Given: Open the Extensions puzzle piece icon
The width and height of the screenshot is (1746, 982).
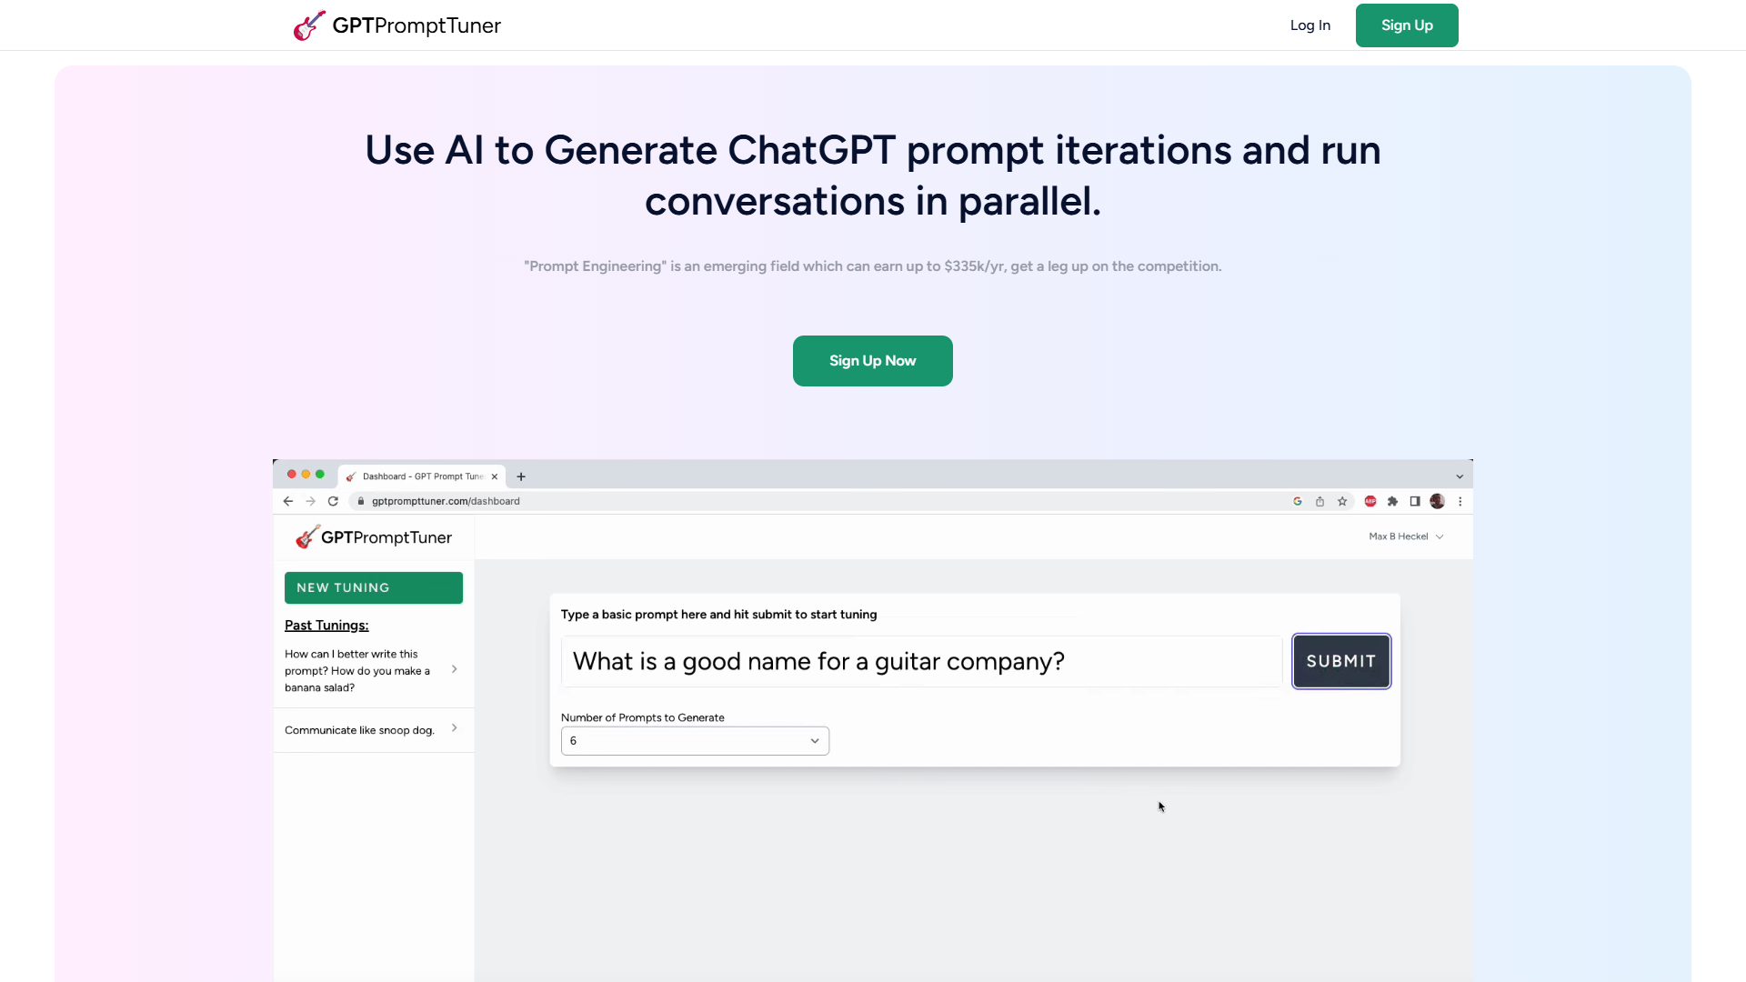Looking at the screenshot, I should coord(1394,501).
